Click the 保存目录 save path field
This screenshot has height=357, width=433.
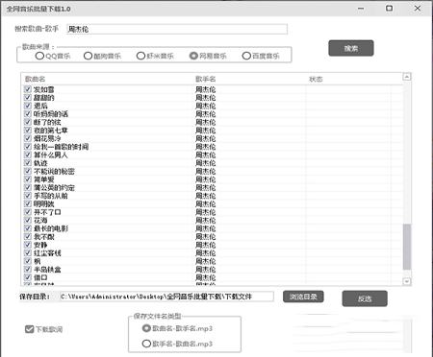tap(166, 297)
